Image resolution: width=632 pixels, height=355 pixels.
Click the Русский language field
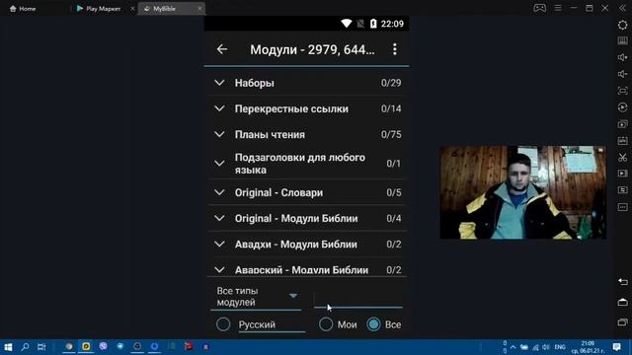click(x=272, y=324)
